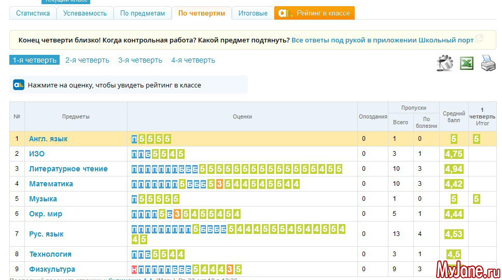
Task: Click the orange 3 grade in Физкультура row
Action: 230,269
